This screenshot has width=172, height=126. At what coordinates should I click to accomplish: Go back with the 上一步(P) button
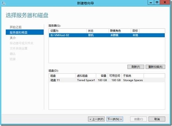tap(96, 119)
